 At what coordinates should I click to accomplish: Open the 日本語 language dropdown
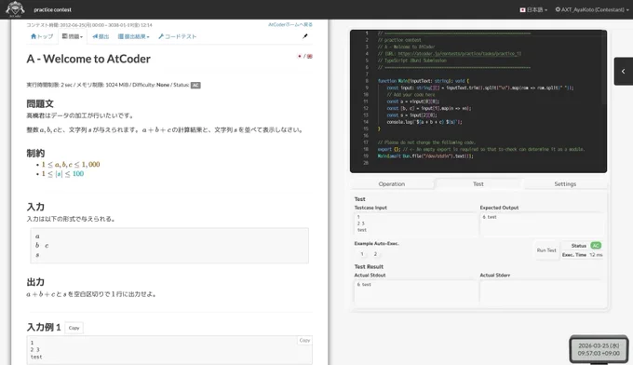[533, 9]
